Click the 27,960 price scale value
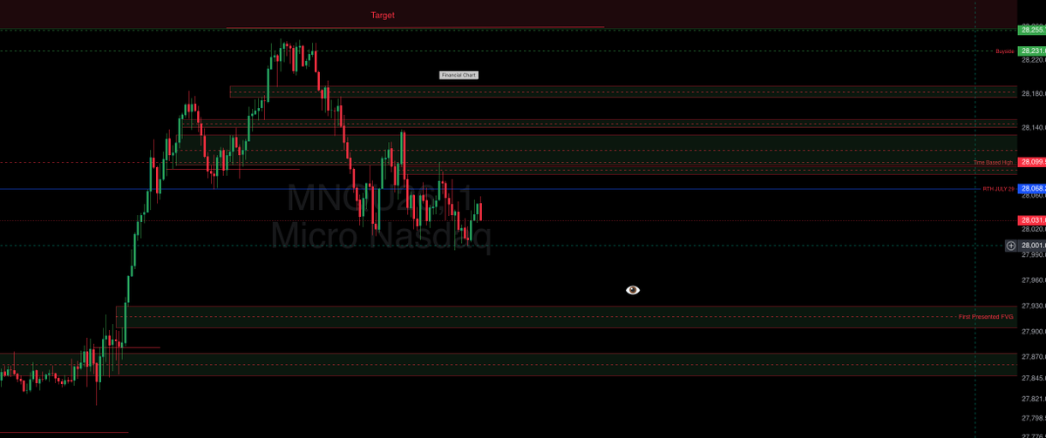This screenshot has height=438, width=1046. coord(1034,280)
